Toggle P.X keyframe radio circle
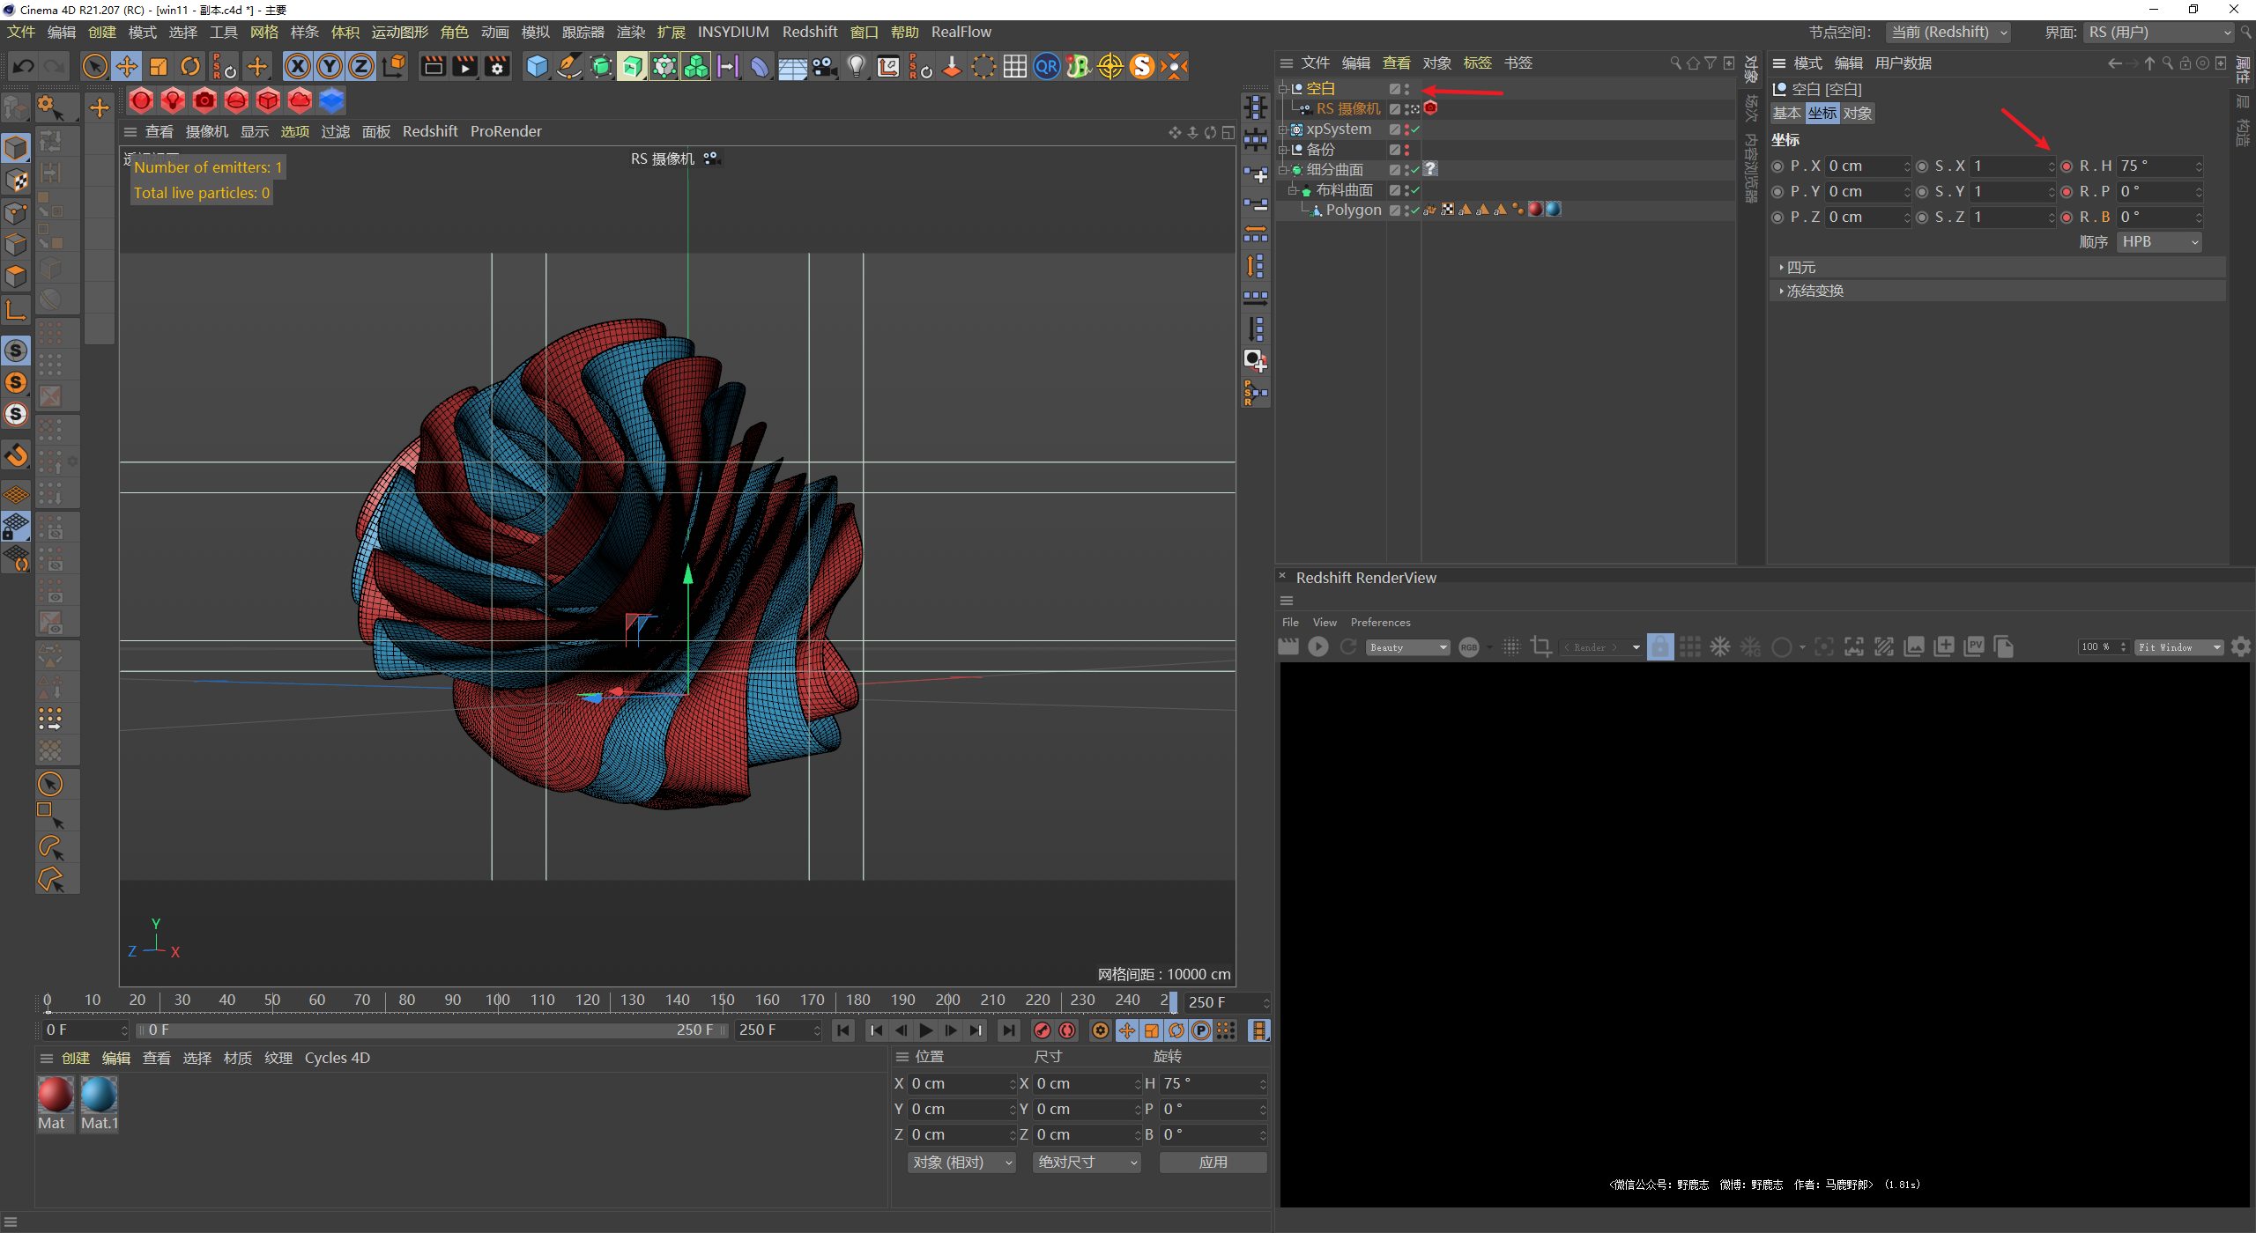 1777,166
